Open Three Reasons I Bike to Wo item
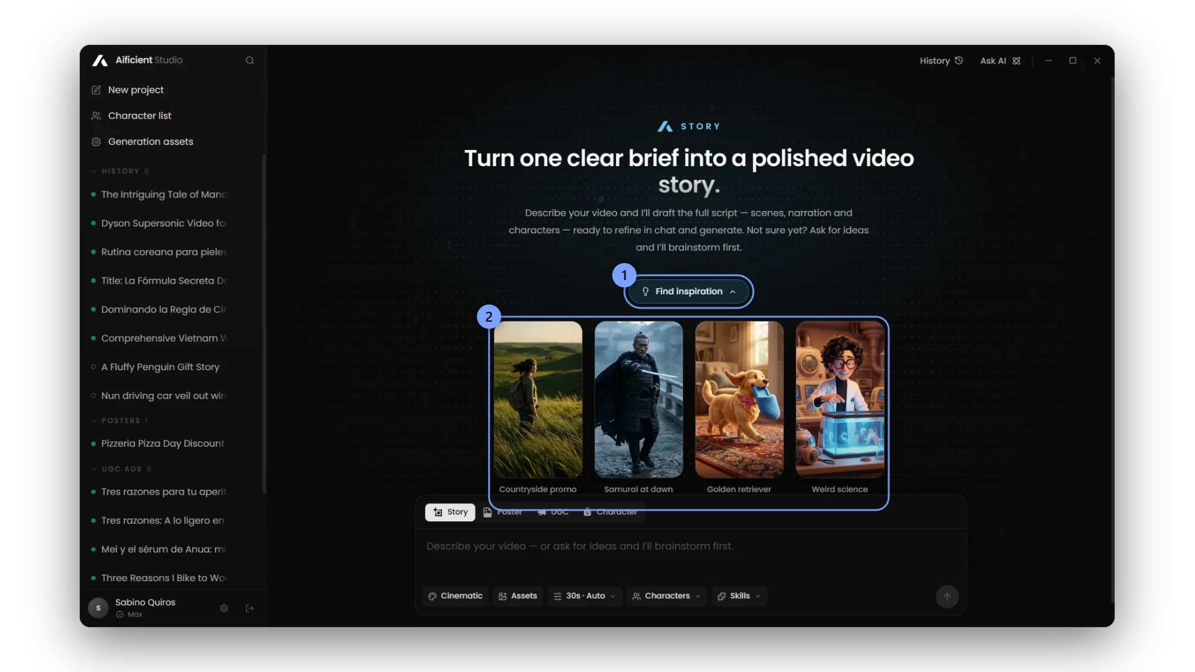Viewport: 1195px width, 672px height. tap(164, 578)
